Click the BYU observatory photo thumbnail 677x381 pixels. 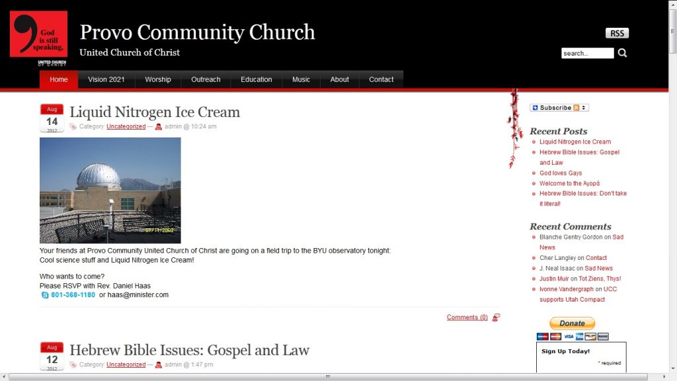tap(110, 190)
